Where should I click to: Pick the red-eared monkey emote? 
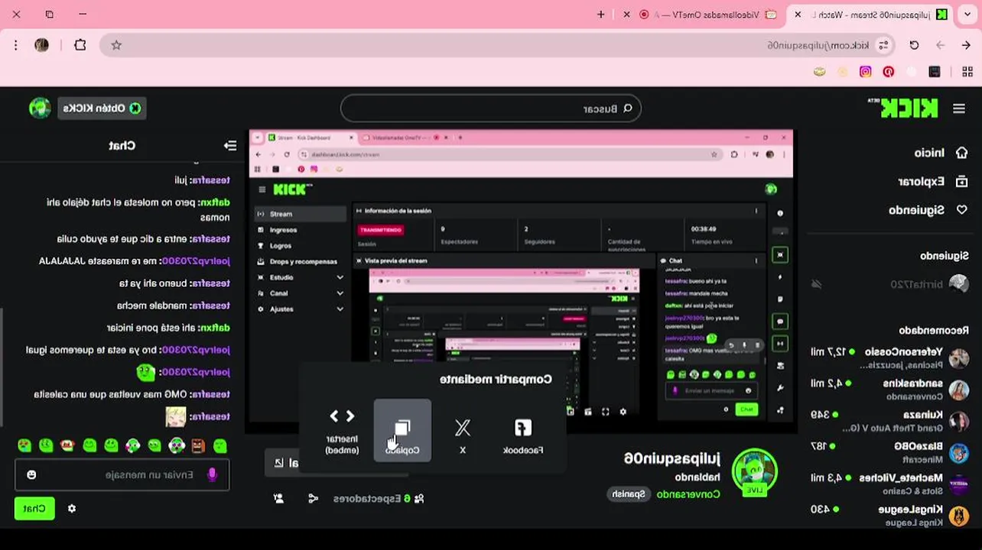click(x=68, y=445)
